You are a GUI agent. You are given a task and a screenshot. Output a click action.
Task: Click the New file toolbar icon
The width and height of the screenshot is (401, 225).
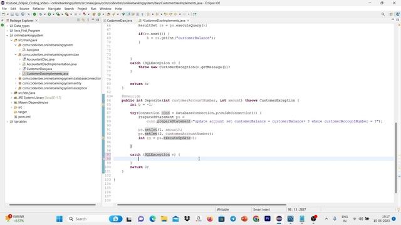tap(4, 14)
